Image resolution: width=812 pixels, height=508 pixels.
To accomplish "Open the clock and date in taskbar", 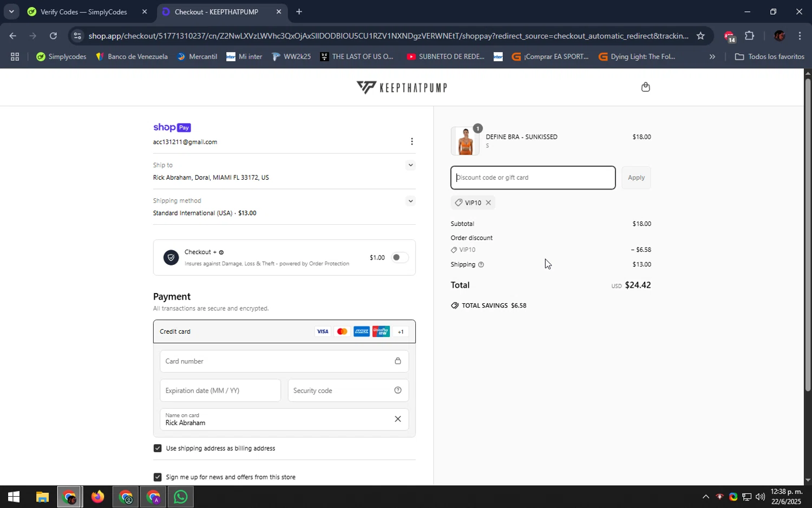I will point(787,497).
